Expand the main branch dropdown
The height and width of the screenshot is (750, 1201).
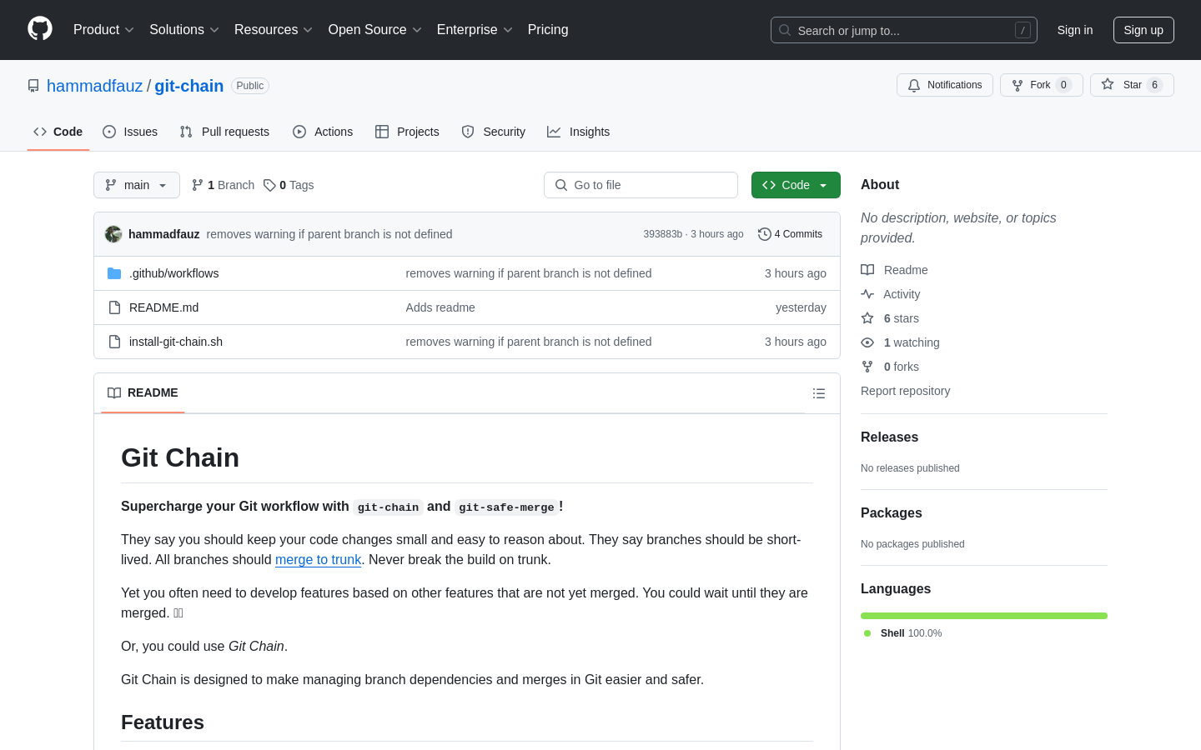tap(137, 185)
